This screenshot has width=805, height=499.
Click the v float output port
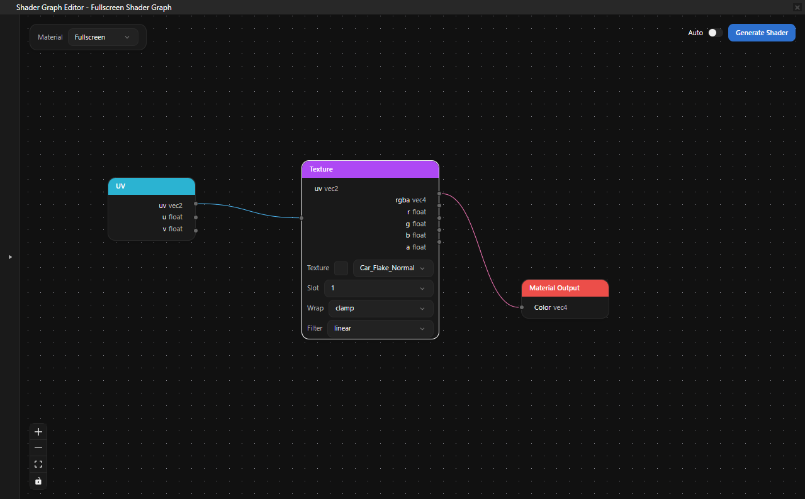point(196,231)
